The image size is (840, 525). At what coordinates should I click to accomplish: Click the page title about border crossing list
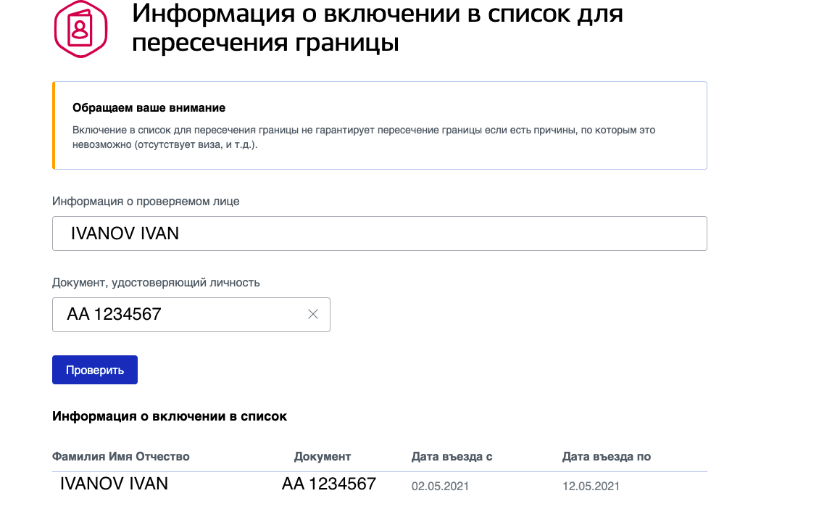click(x=378, y=28)
